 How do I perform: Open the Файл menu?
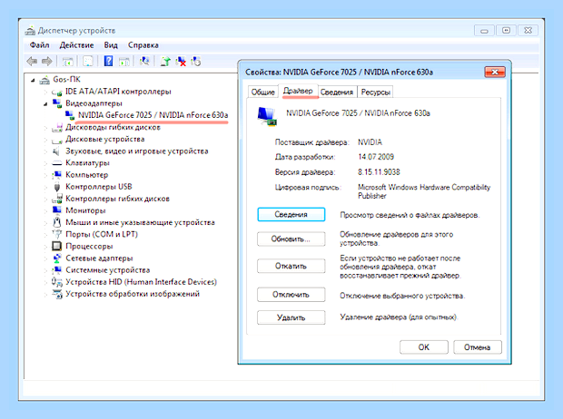pyautogui.click(x=39, y=45)
